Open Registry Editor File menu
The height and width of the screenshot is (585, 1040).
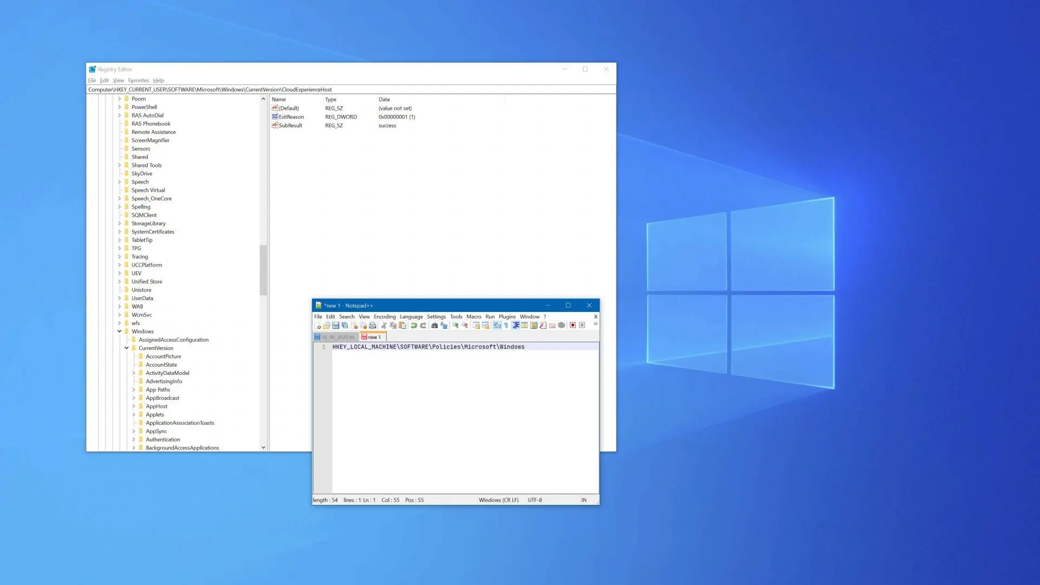(92, 80)
